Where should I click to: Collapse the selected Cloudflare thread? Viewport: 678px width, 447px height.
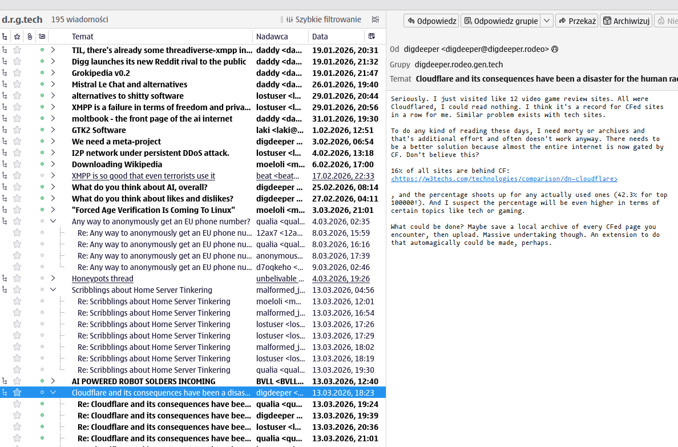(x=53, y=392)
